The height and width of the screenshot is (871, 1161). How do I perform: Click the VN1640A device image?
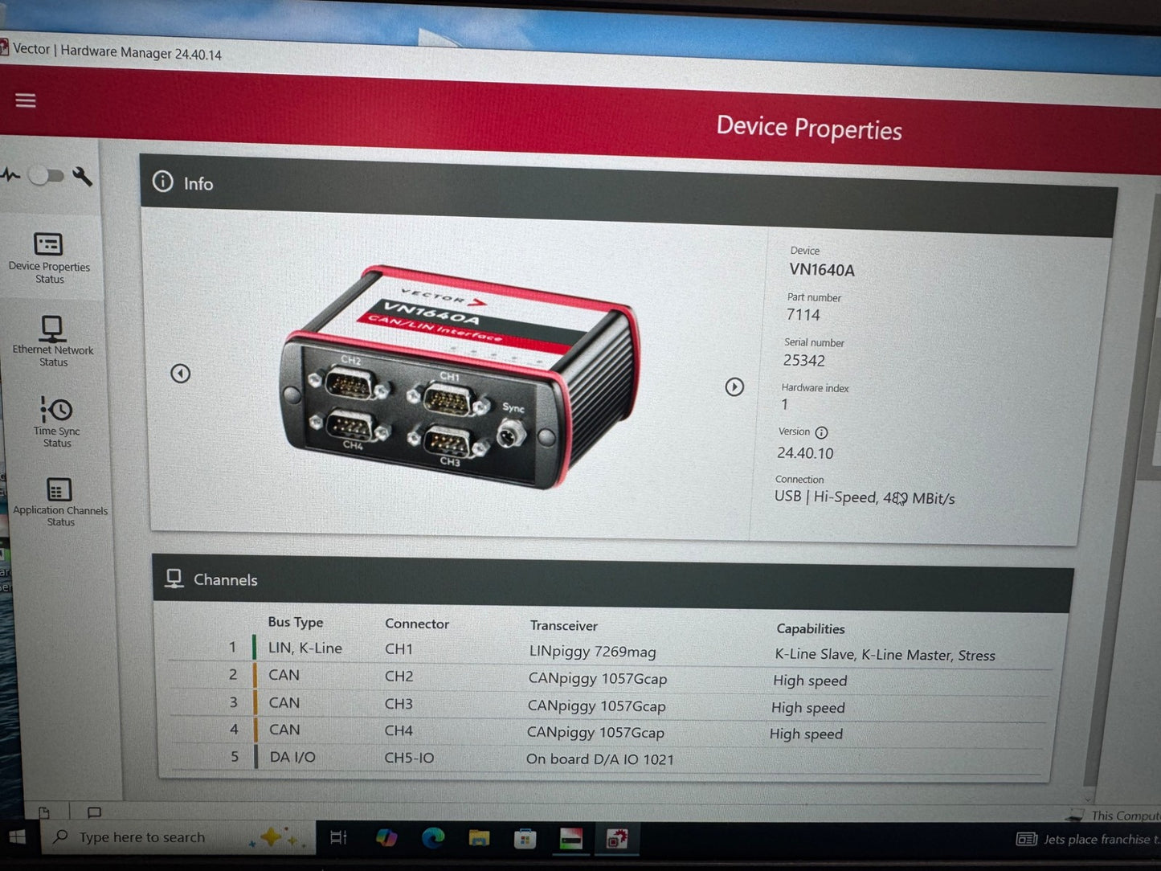click(x=461, y=377)
